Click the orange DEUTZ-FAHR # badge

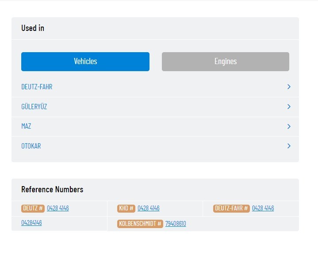pos(231,208)
